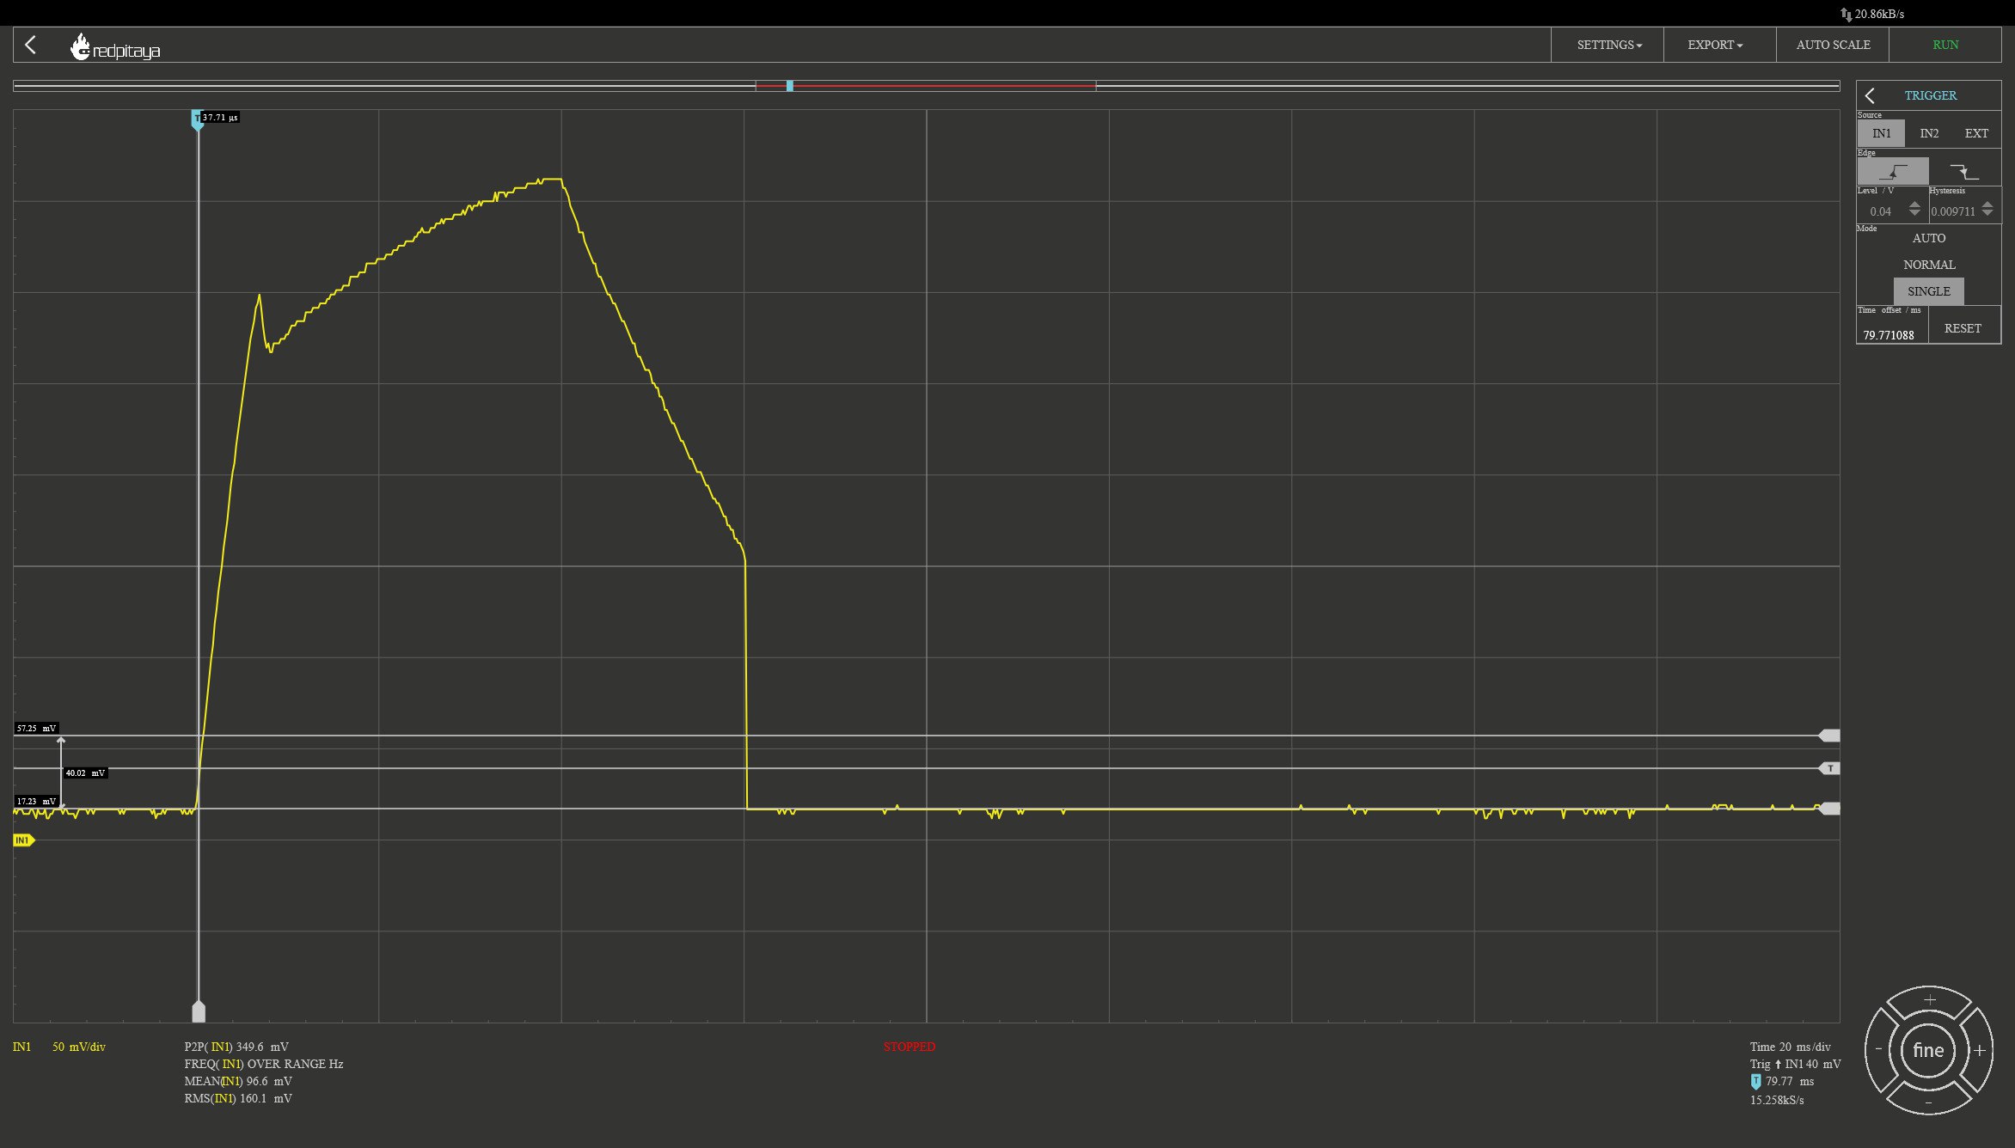
Task: Click the red section of the overview bar
Action: pos(926,86)
